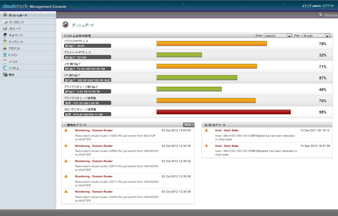Click the timestamp 03 Oct 2012 12:35:45
This screenshot has height=216, width=338.
tap(176, 146)
